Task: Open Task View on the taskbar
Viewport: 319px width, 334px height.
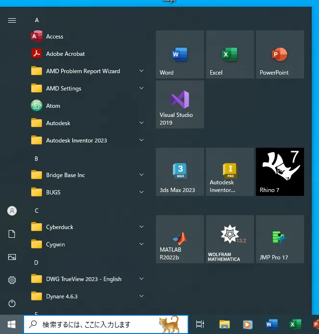Action: (200, 324)
